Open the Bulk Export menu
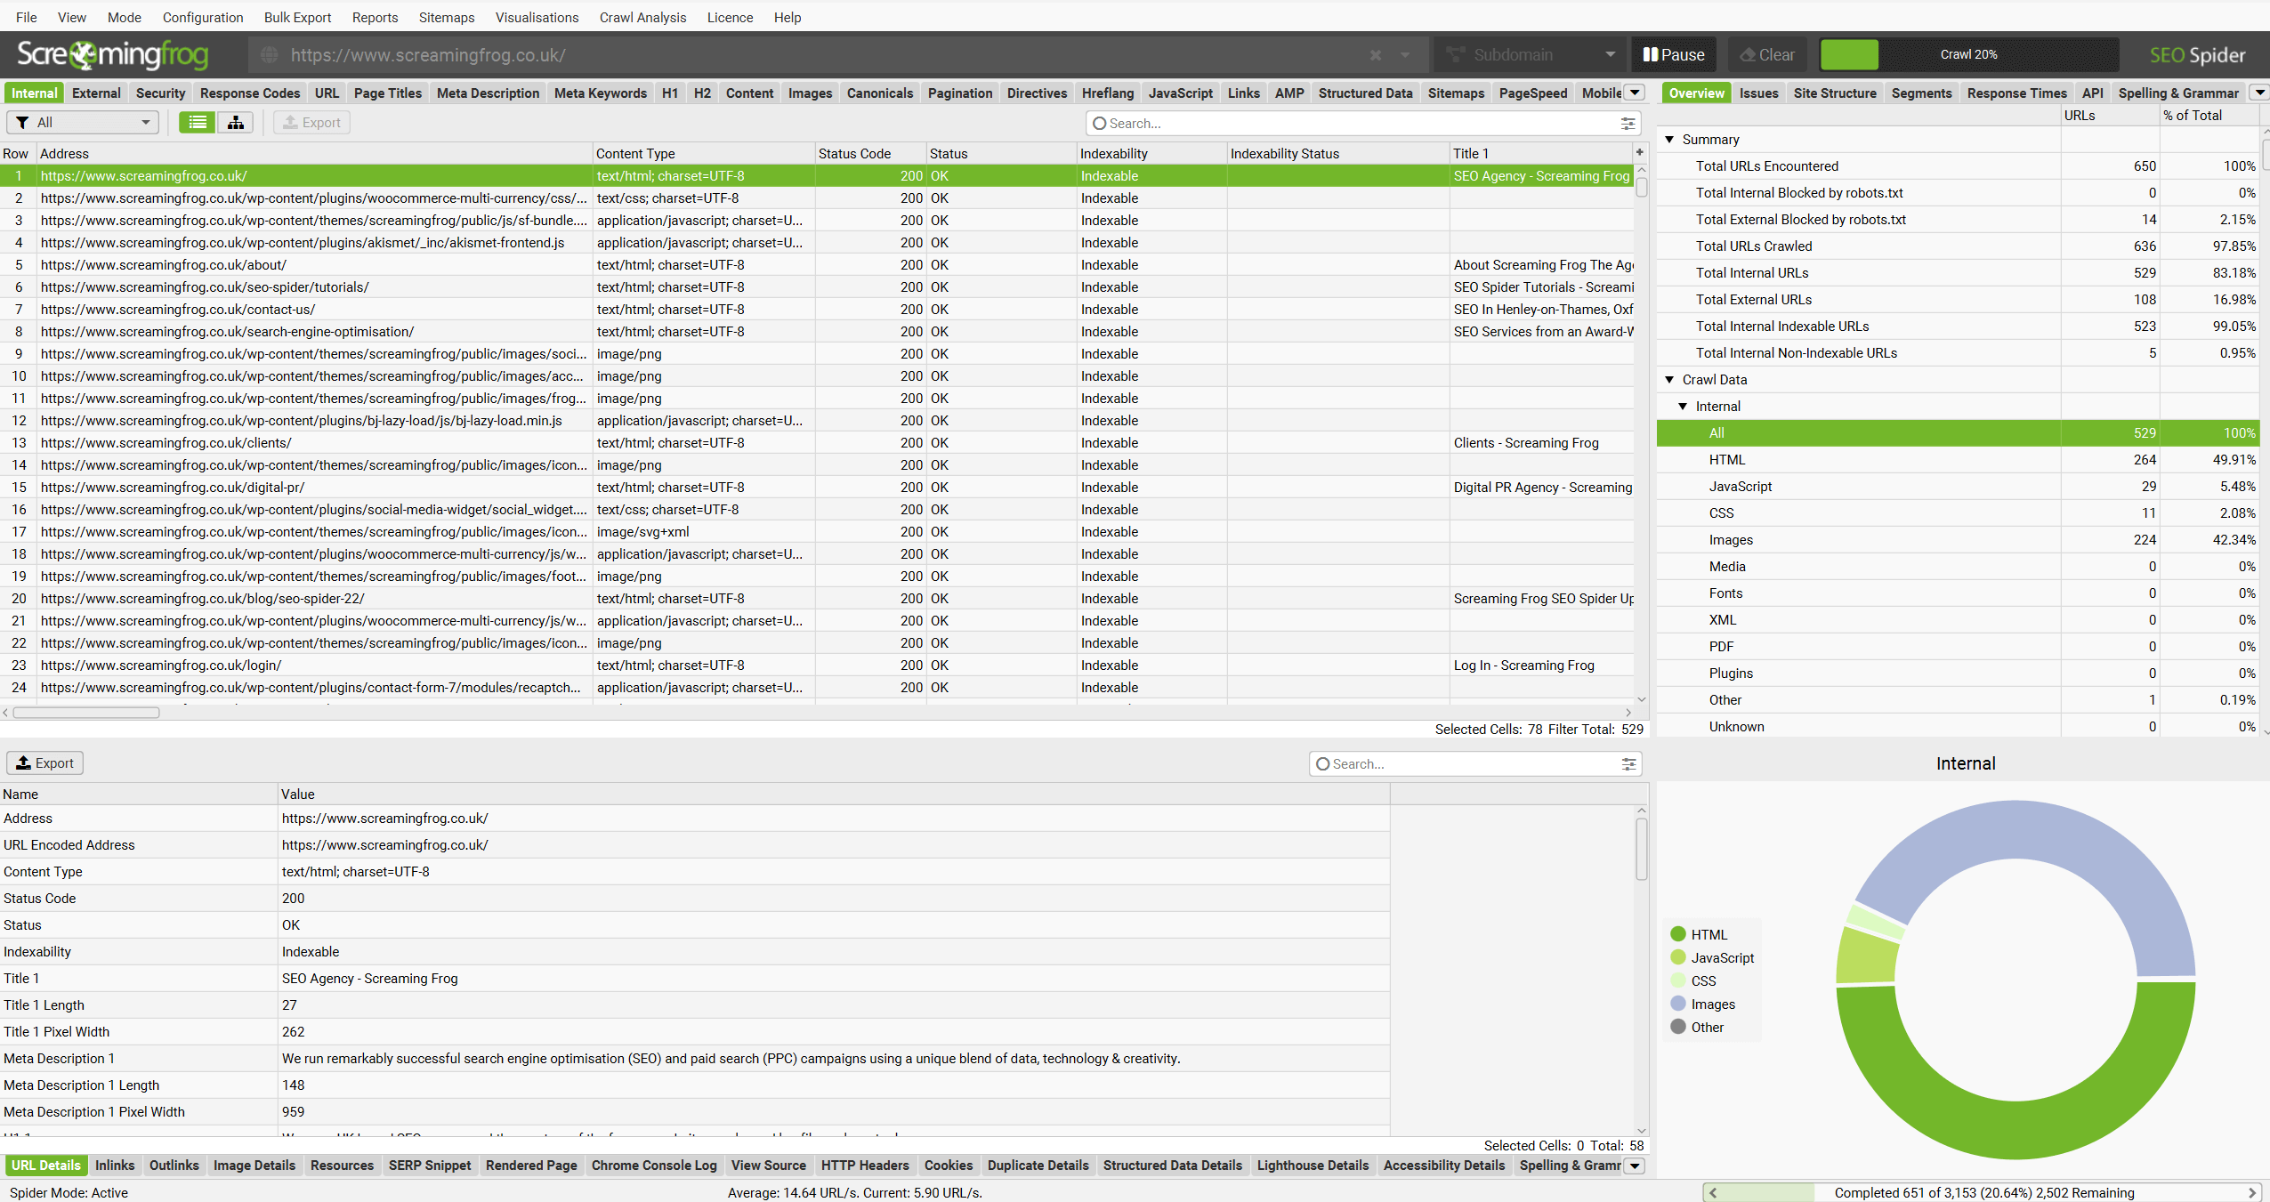2270x1202 pixels. (x=297, y=17)
